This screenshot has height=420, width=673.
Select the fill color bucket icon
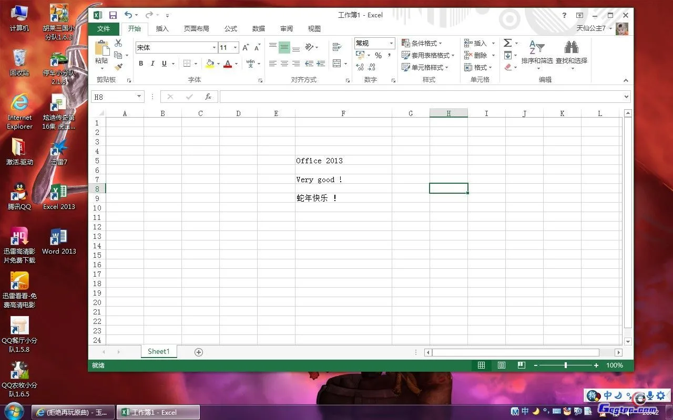pyautogui.click(x=210, y=63)
